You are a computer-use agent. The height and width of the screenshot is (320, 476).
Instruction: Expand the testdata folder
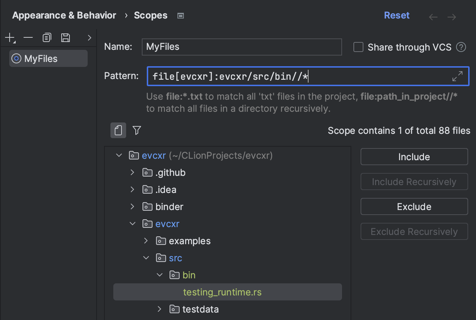click(x=160, y=309)
